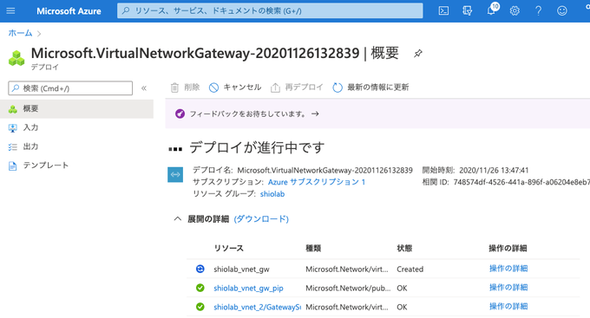Open Azure サブスクリプション 1 link
Image resolution: width=590 pixels, height=318 pixels.
point(317,182)
